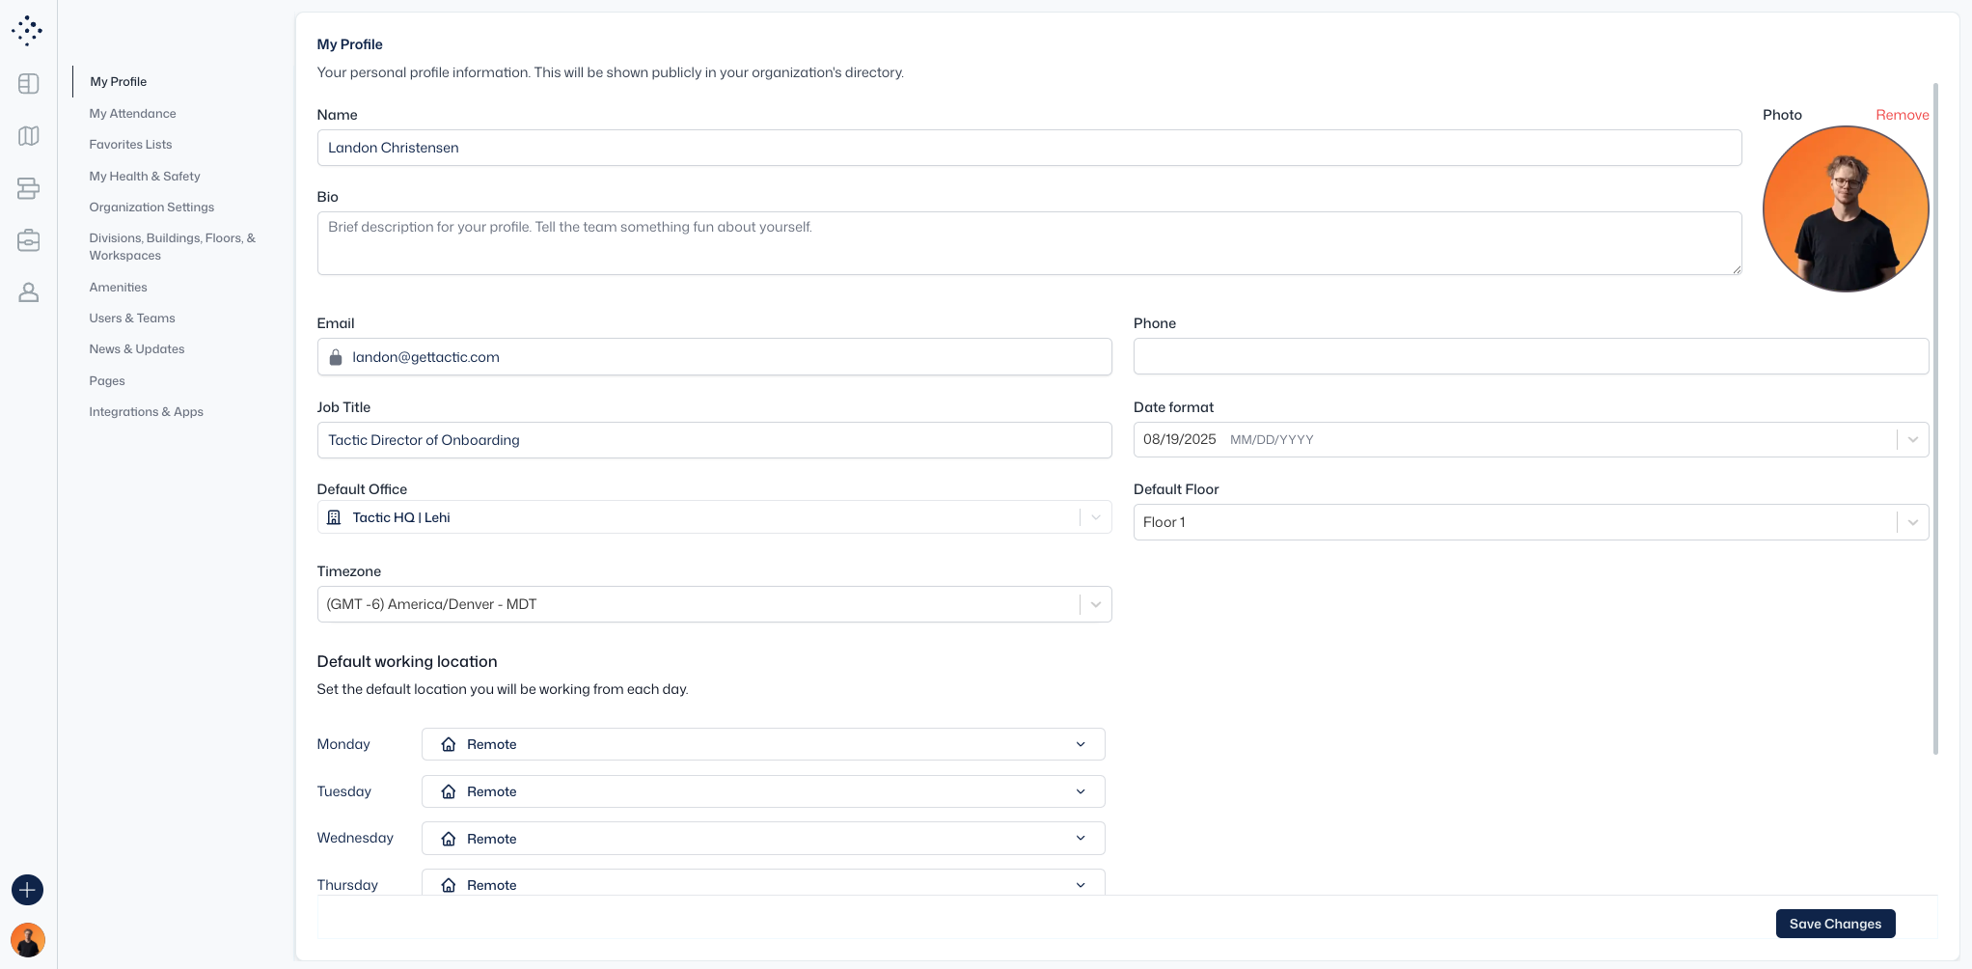
Task: Remove the profile photo
Action: pyautogui.click(x=1903, y=114)
